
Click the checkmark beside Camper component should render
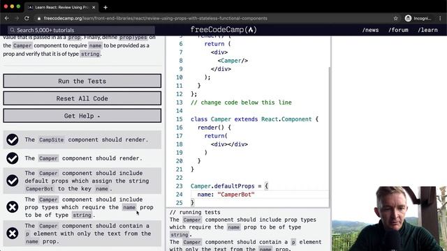tap(13, 158)
